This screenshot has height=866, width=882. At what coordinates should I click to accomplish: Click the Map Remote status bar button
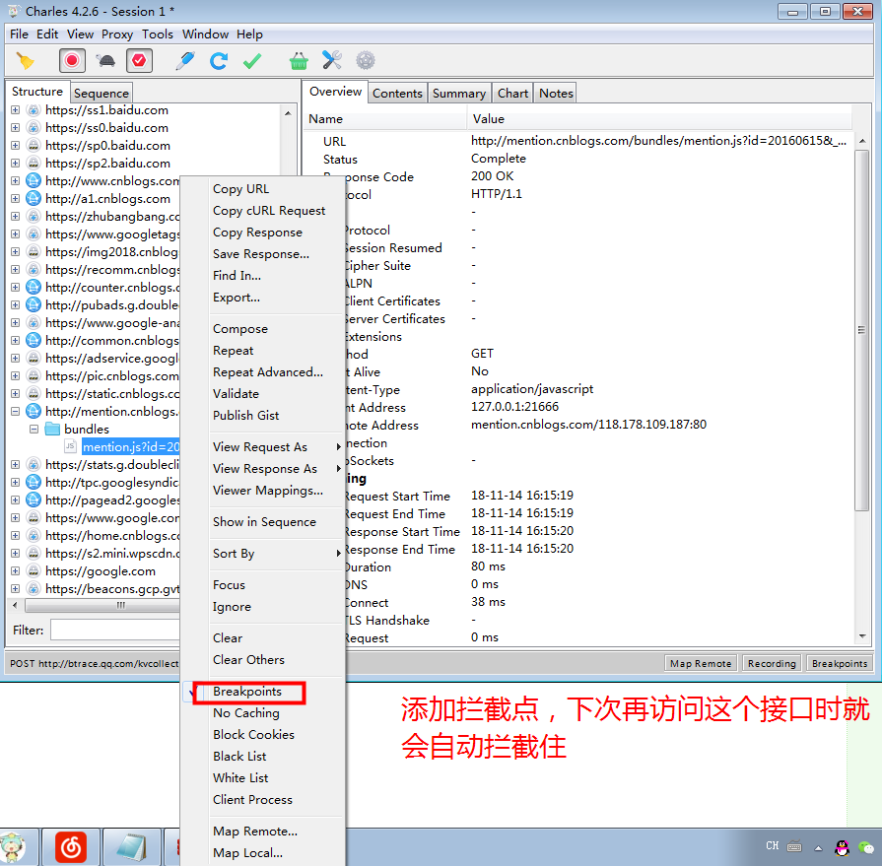pos(701,664)
